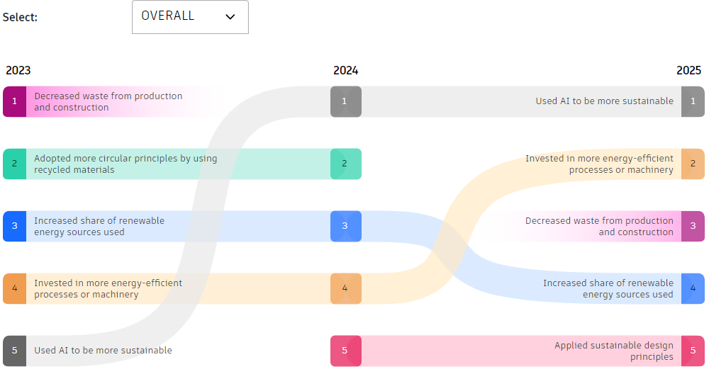Click the green rank 2 badge under 2023
This screenshot has width=709, height=374.
coord(14,164)
